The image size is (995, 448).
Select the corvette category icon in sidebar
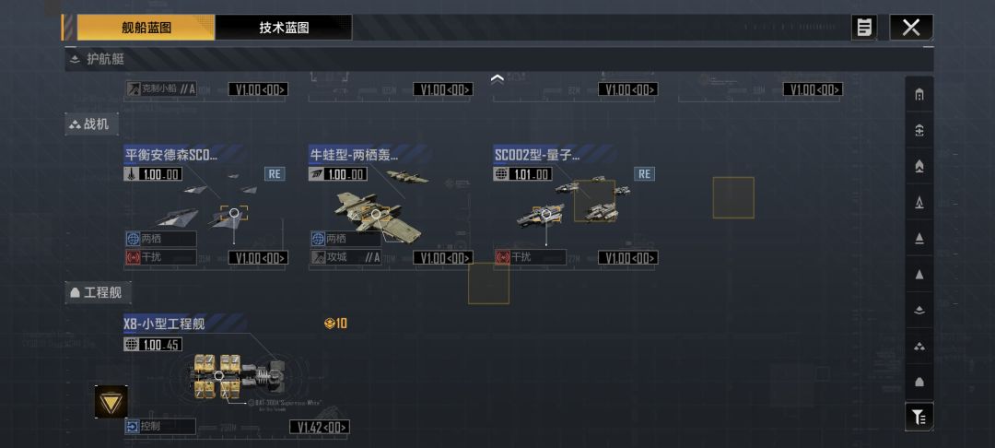[x=919, y=311]
